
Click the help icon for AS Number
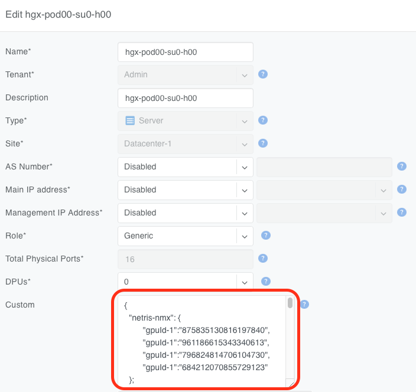coord(402,166)
